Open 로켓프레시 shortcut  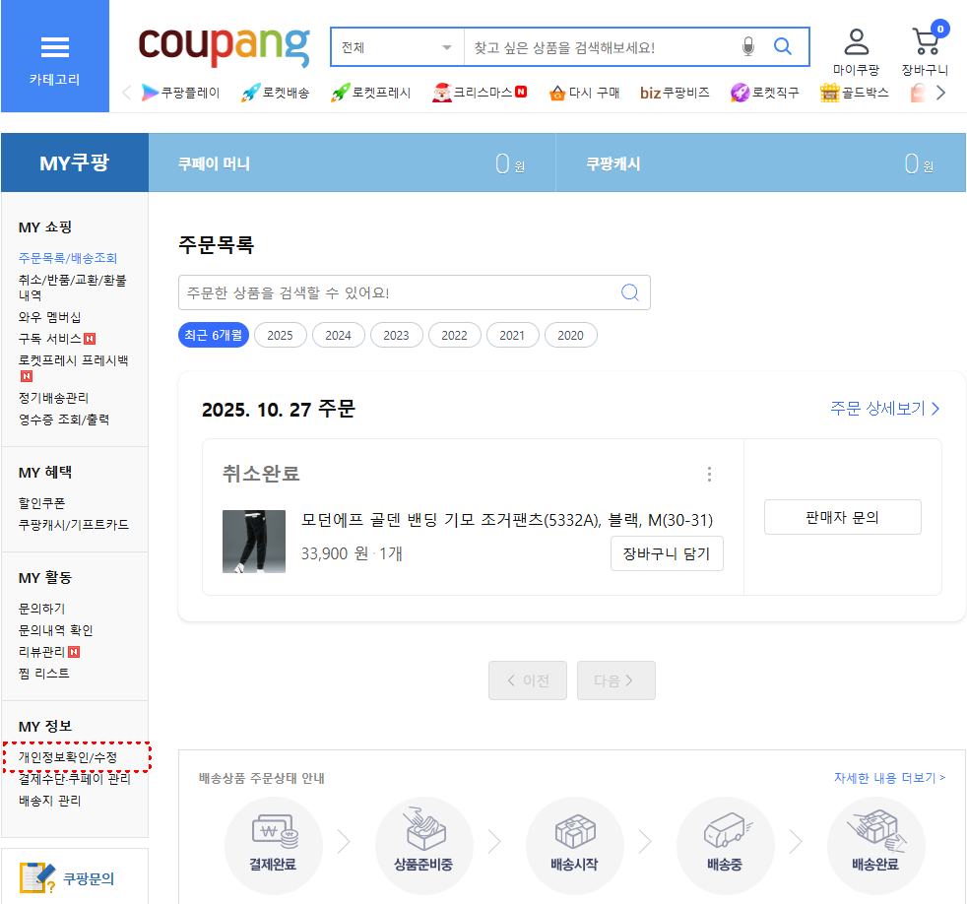(x=370, y=93)
